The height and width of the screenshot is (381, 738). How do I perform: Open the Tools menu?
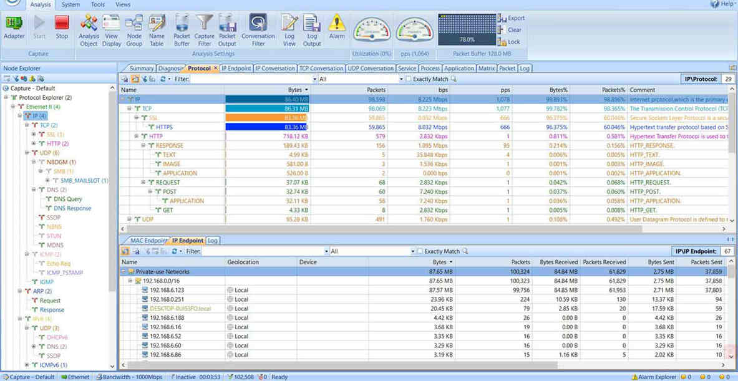pos(97,4)
